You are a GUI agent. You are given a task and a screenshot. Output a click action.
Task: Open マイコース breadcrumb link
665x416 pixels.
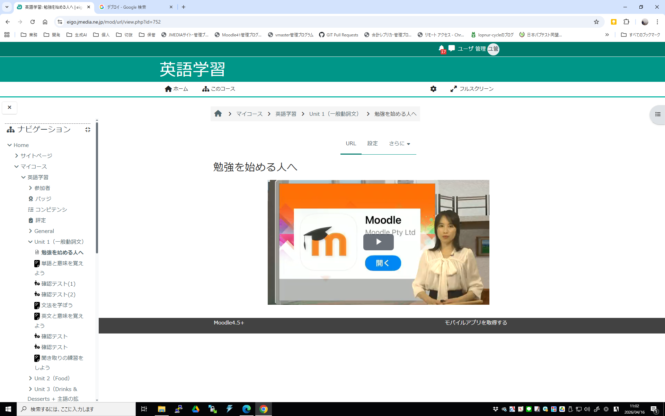(x=249, y=114)
